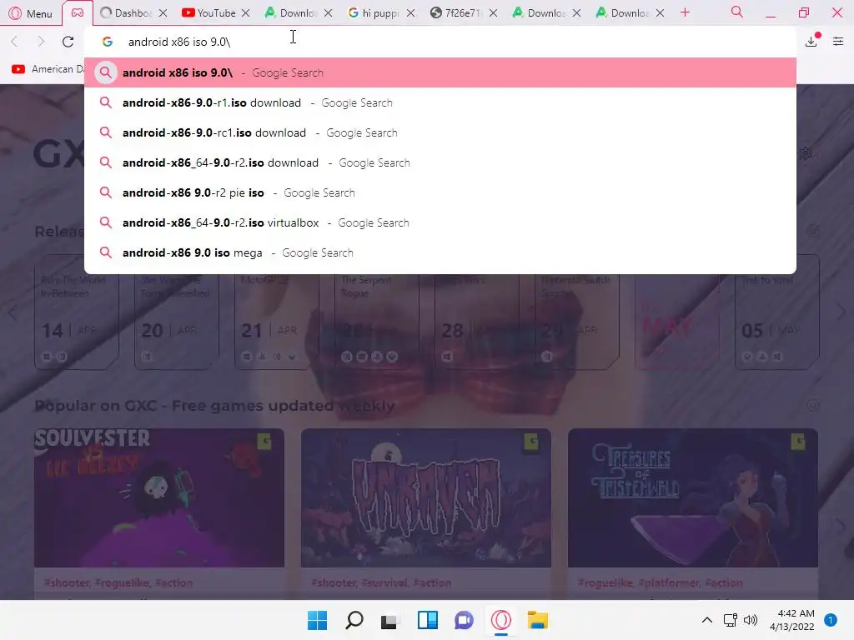Select suggestion 'android-x86 9.0 iso mega'
This screenshot has height=640, width=854.
440,252
